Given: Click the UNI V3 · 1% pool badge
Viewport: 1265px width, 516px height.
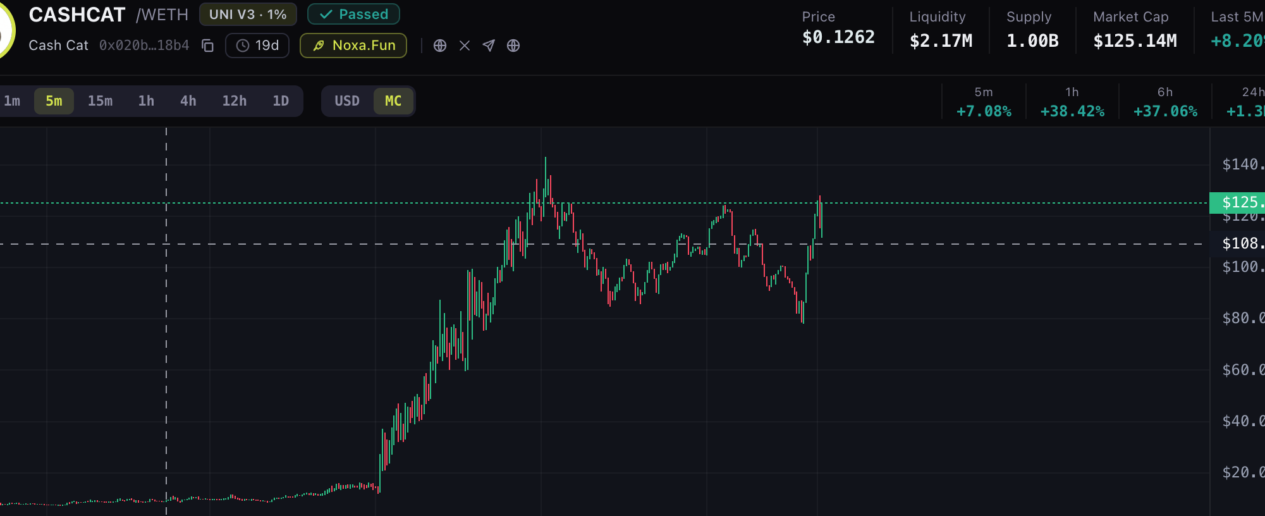Looking at the screenshot, I should coord(248,15).
